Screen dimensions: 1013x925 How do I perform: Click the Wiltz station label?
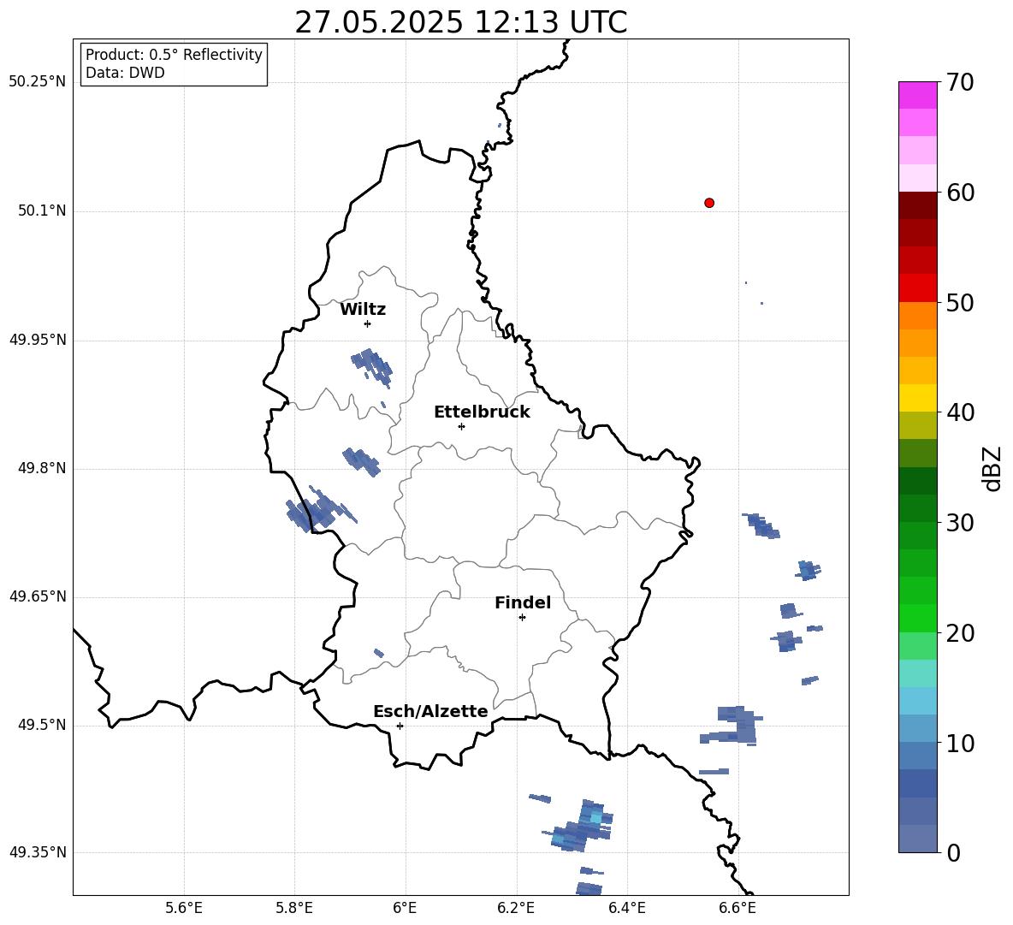tap(363, 310)
